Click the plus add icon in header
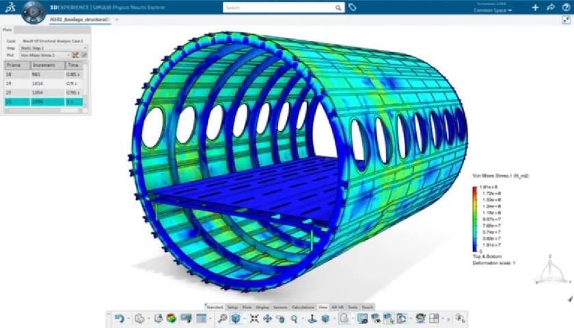574x328 pixels. point(535,8)
